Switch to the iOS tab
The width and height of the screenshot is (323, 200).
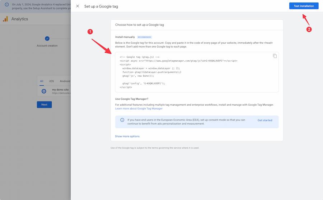click(51, 81)
